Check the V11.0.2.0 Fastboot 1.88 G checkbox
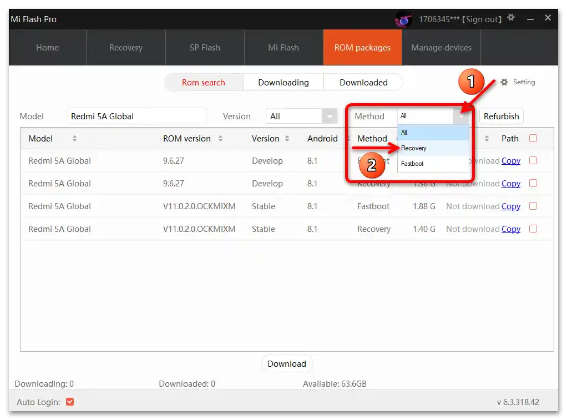Image resolution: width=567 pixels, height=420 pixels. [x=533, y=206]
